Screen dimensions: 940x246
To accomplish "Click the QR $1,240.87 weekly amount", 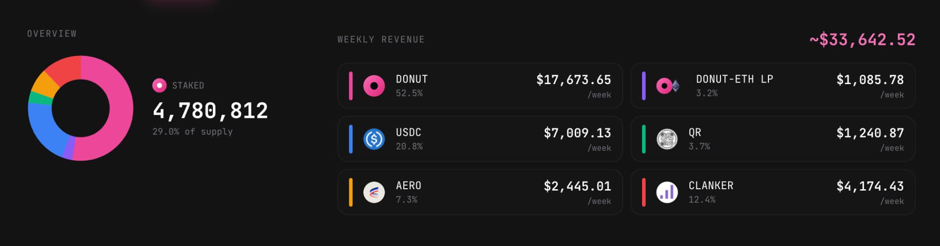I will (x=869, y=133).
